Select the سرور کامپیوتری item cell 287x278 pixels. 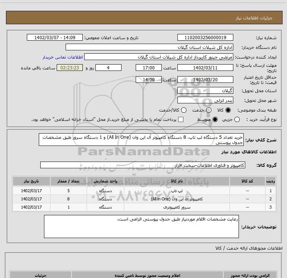[177, 207]
